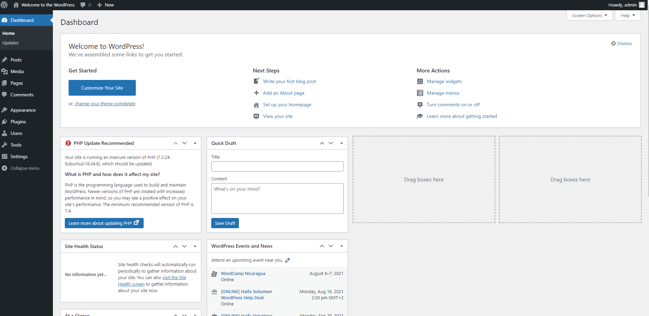Move Site Health Status box down
Screen dimensions: 649x316
tap(185, 246)
